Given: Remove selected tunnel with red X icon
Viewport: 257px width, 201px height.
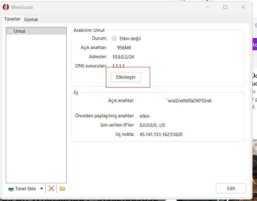Looking at the screenshot, I should point(51,188).
